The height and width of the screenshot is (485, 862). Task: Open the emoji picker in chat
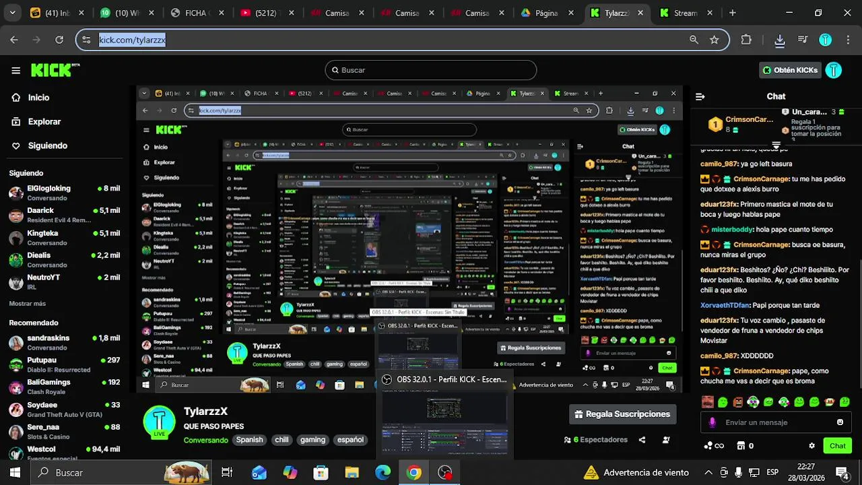[840, 422]
